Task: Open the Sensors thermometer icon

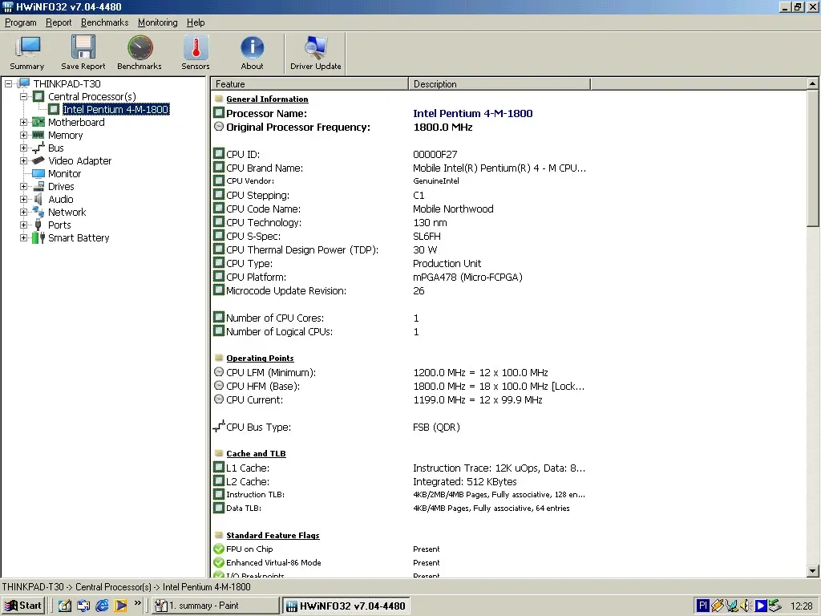Action: point(196,47)
